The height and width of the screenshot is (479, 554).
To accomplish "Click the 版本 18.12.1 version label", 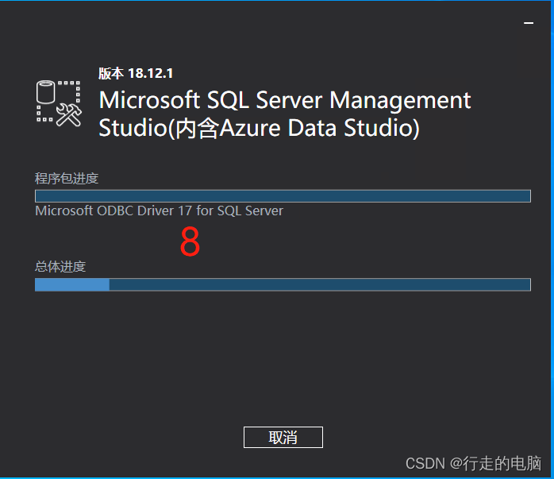I will [136, 74].
